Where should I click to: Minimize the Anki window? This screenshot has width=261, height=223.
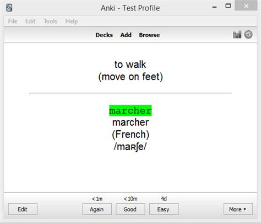point(215,7)
